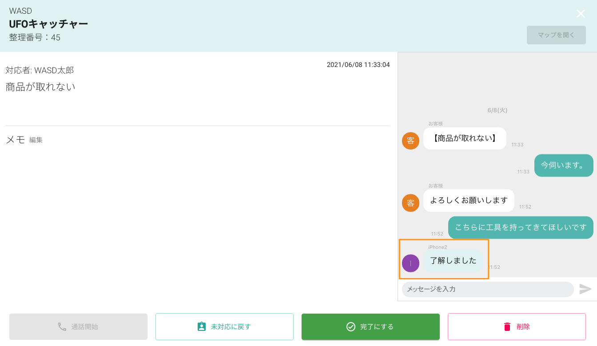
Task: Click the 未対応に戻す button
Action: pos(224,326)
